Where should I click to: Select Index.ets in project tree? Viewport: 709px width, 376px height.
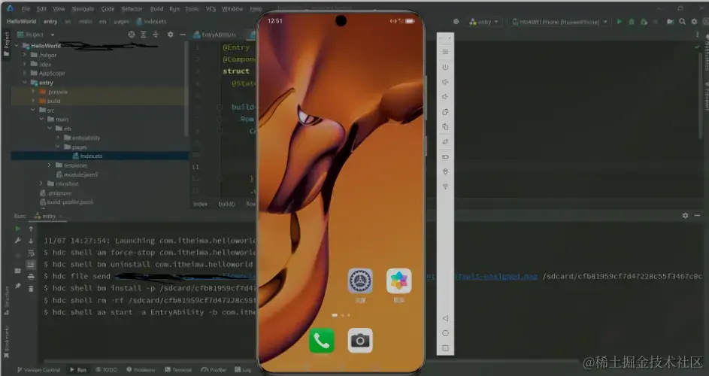[91, 156]
